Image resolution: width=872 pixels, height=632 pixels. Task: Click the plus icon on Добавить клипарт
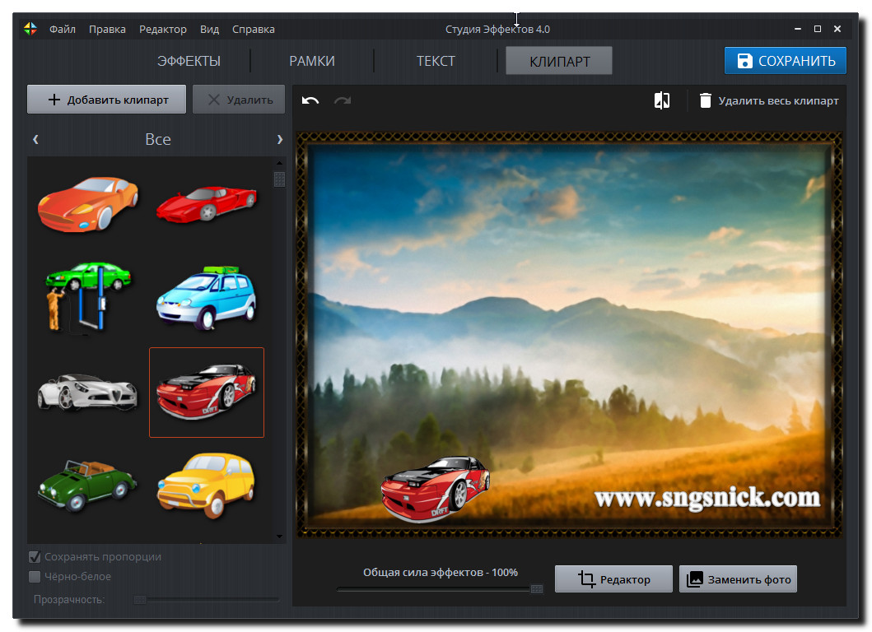click(x=54, y=99)
